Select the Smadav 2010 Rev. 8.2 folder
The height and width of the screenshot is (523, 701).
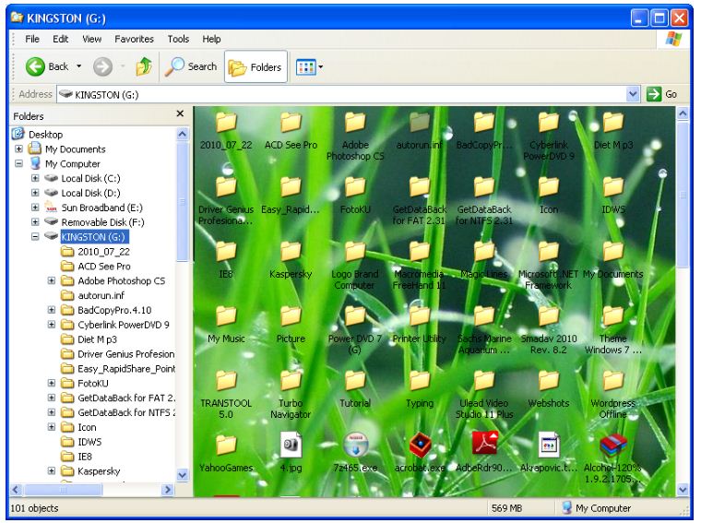pyautogui.click(x=549, y=316)
